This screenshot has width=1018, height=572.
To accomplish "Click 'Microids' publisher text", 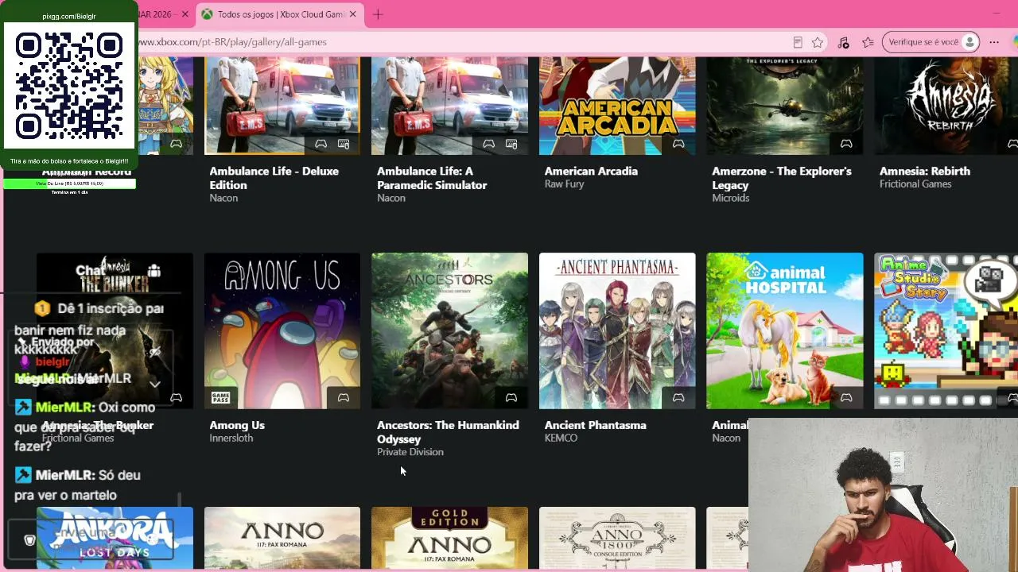I will click(x=731, y=198).
